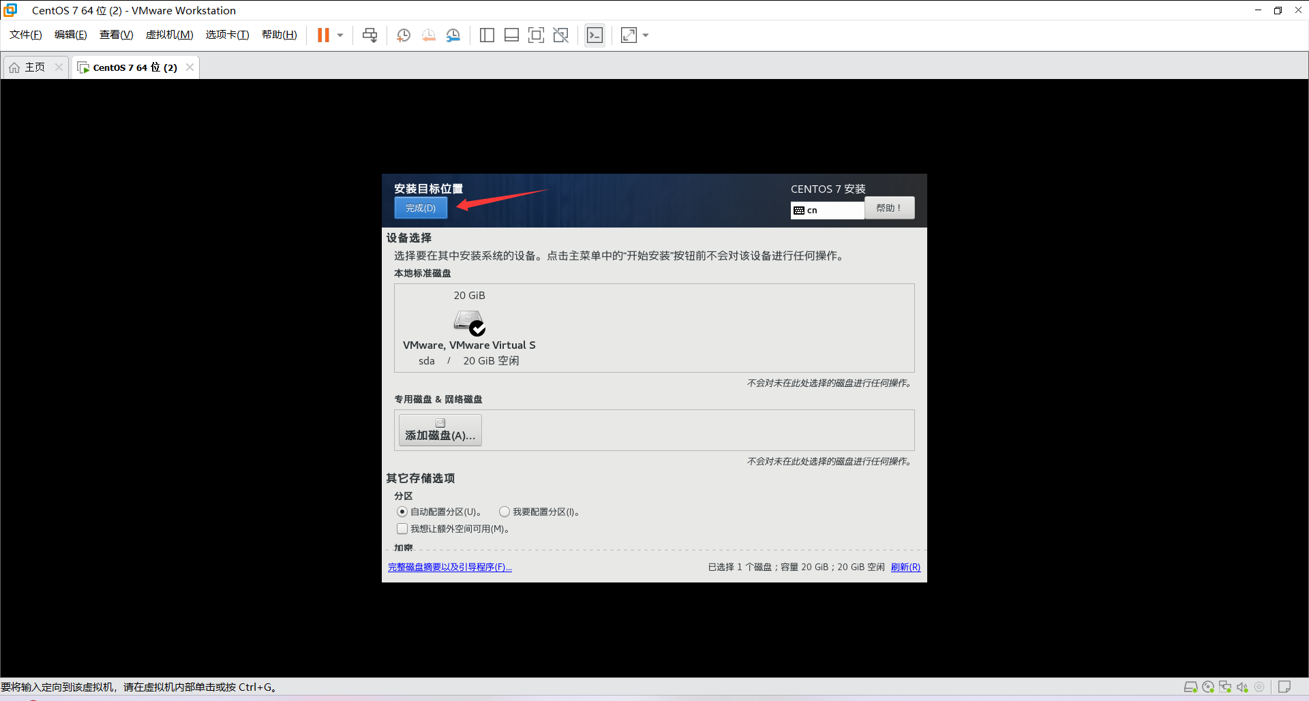The image size is (1309, 701).
Task: Select the 20 GiB VMware virtual disk
Action: (x=469, y=328)
